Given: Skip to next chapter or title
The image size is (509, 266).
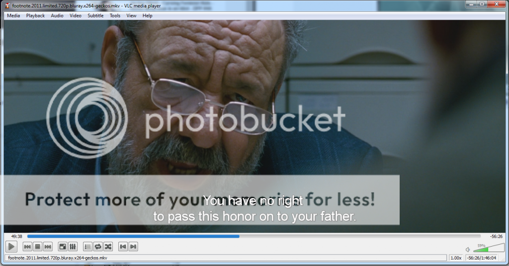Looking at the screenshot, I should pyautogui.click(x=48, y=247).
